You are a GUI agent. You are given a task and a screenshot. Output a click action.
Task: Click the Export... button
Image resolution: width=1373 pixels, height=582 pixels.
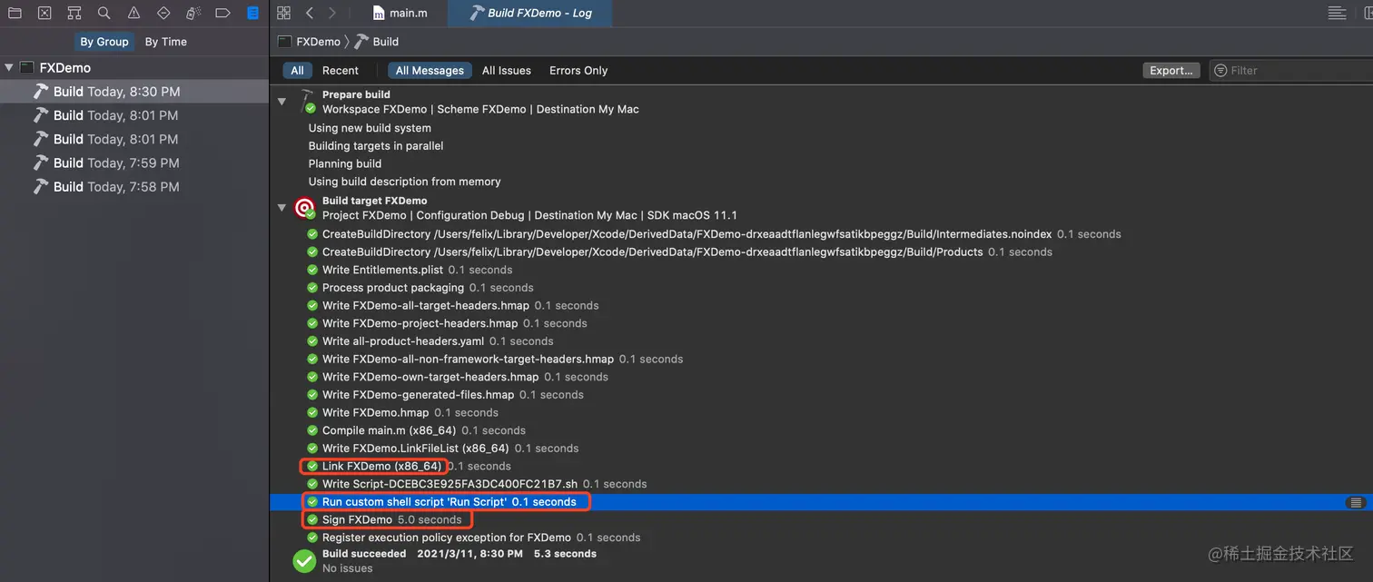pos(1171,70)
